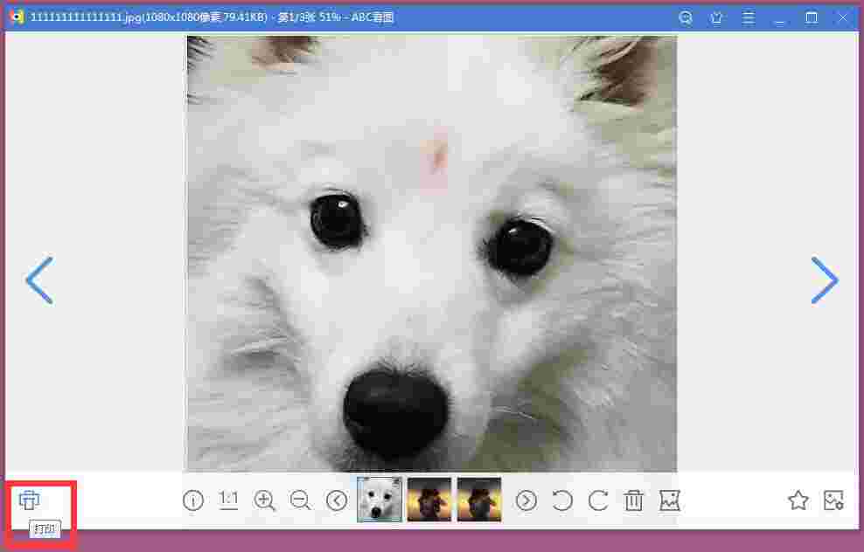This screenshot has width=864, height=552.
Task: Zoom in on the dog photo
Action: coord(264,500)
